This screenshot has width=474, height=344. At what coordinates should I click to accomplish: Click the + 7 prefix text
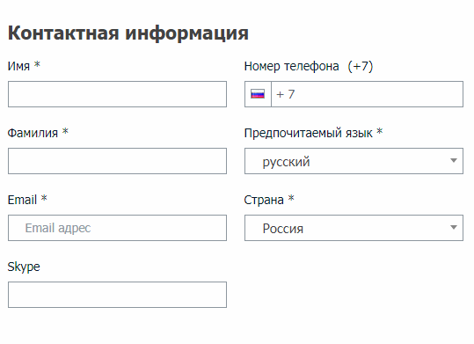point(285,94)
